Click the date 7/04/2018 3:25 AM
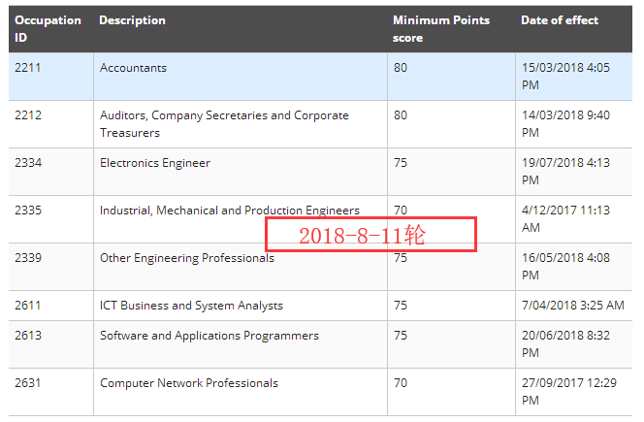Viewport: 644px width, 422px height. point(572,306)
